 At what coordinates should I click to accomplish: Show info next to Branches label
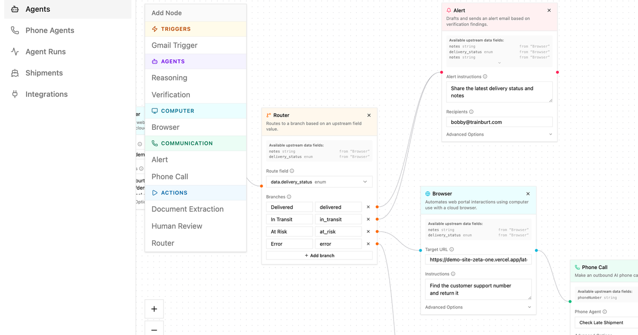[x=289, y=197]
